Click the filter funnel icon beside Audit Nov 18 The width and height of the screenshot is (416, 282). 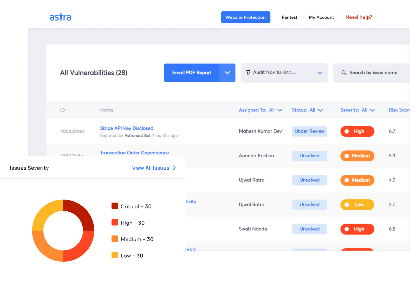(249, 72)
